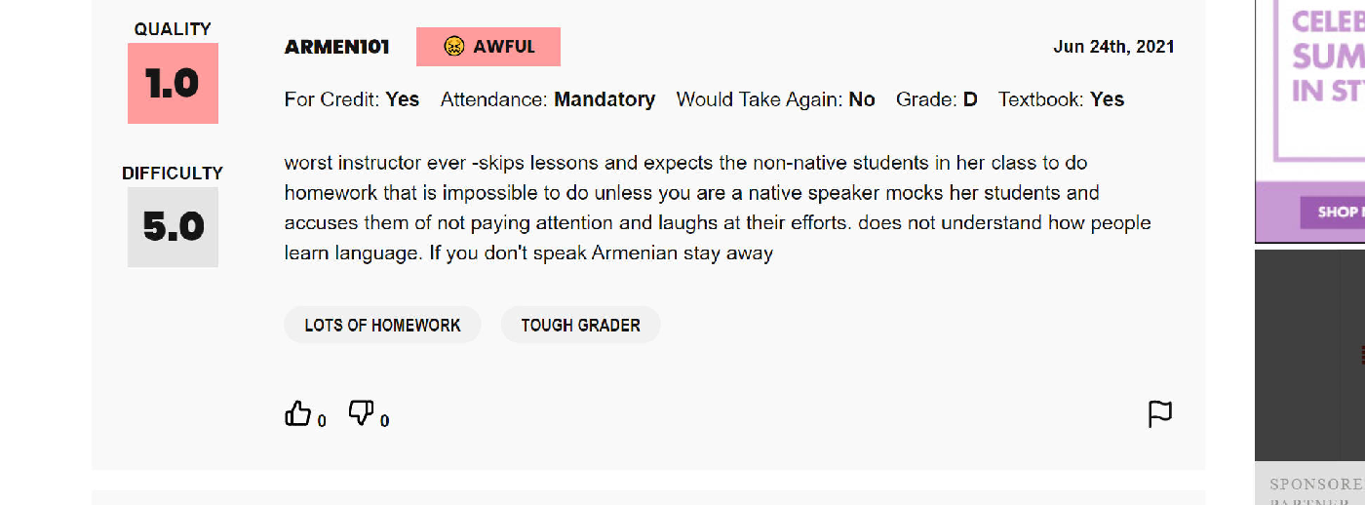The image size is (1365, 505).
Task: Click the thumbs up count number
Action: click(x=322, y=421)
